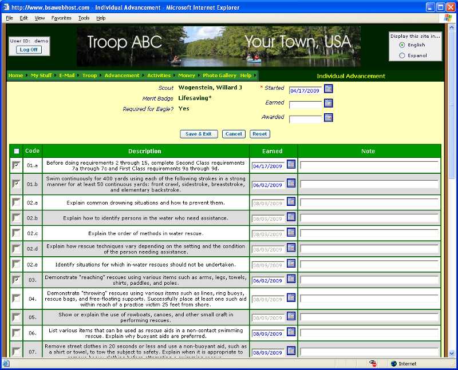This screenshot has height=370, width=458.
Task: Click the Note field for requirement 01.a
Action: (x=369, y=165)
